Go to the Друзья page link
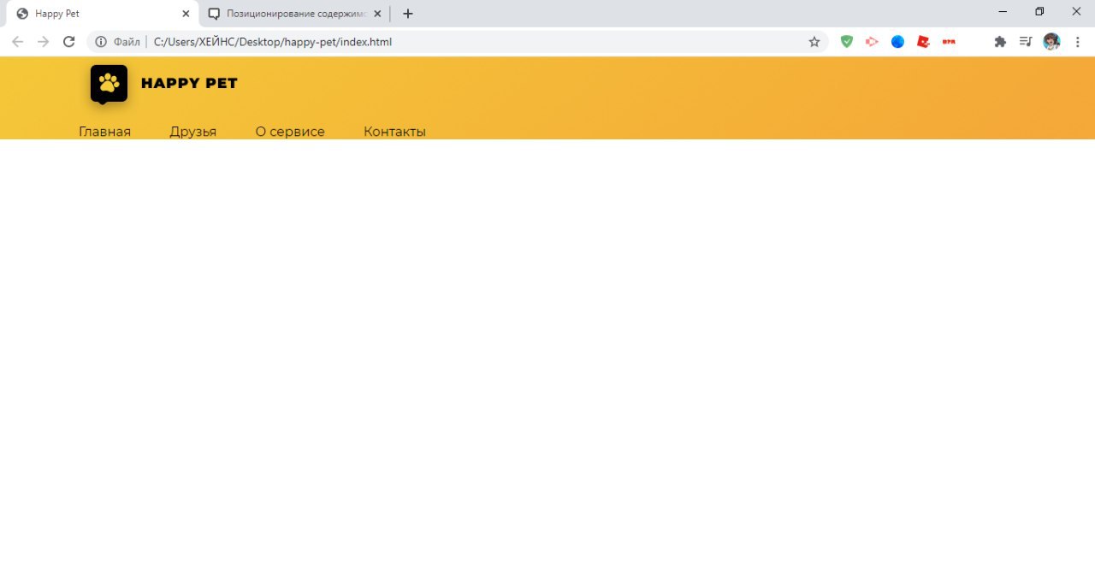Viewport: 1095px width, 583px height. click(x=192, y=132)
